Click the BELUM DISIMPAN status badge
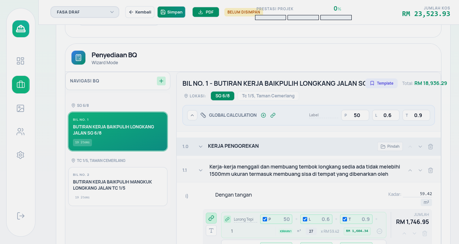This screenshot has width=459, height=244. point(243,12)
